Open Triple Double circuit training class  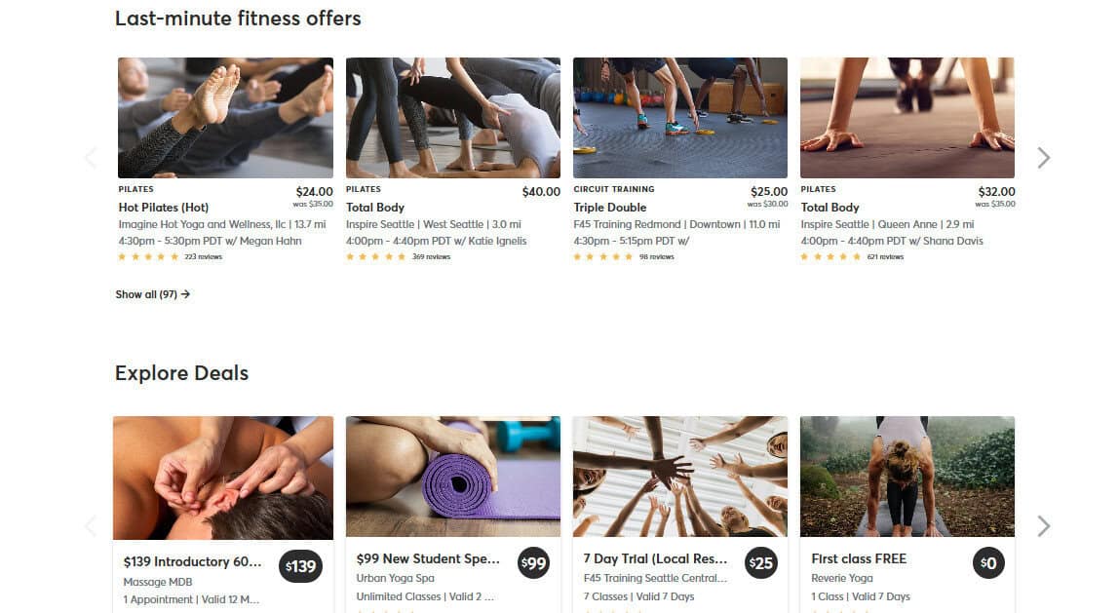coord(609,207)
